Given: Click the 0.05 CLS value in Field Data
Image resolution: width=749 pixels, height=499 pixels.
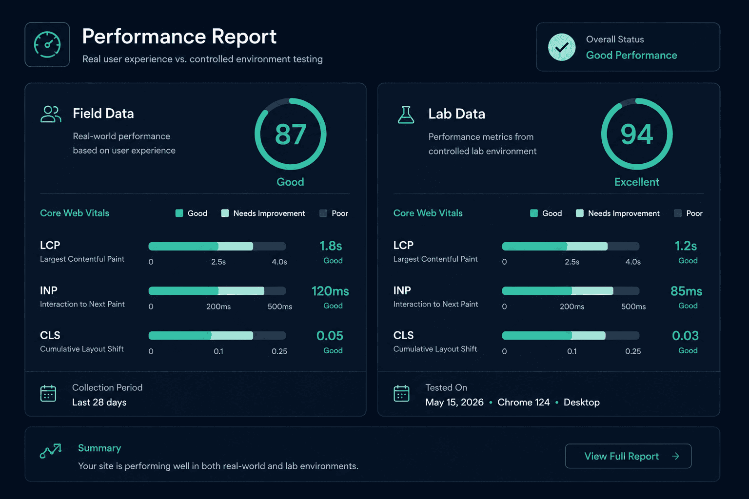Looking at the screenshot, I should pyautogui.click(x=330, y=336).
